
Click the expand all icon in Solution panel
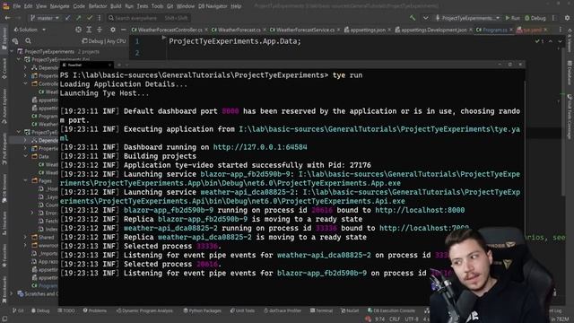89,30
